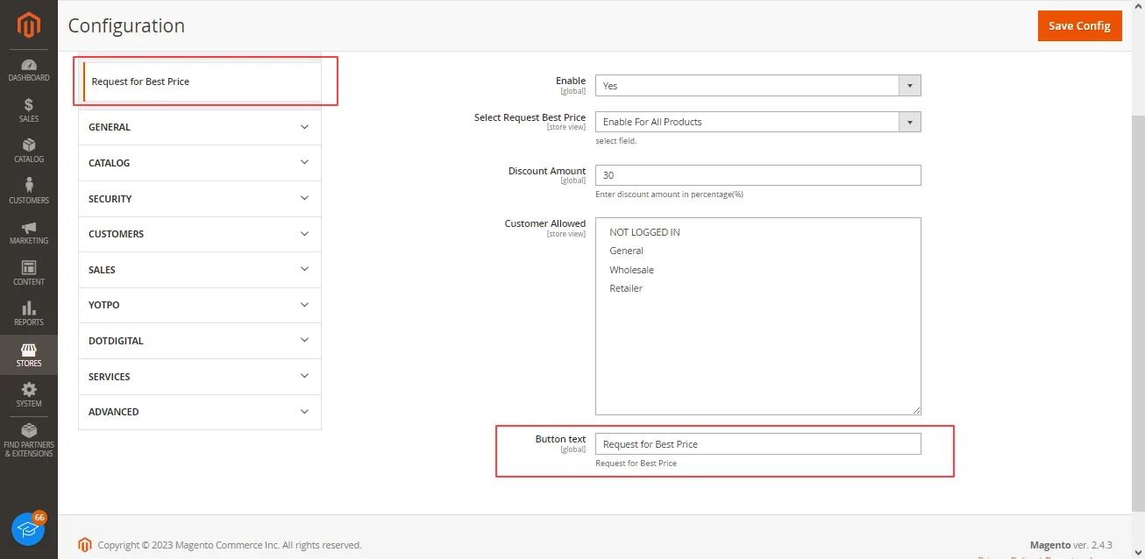Click the Discount Amount input field
The height and width of the screenshot is (559, 1145).
[x=758, y=175]
